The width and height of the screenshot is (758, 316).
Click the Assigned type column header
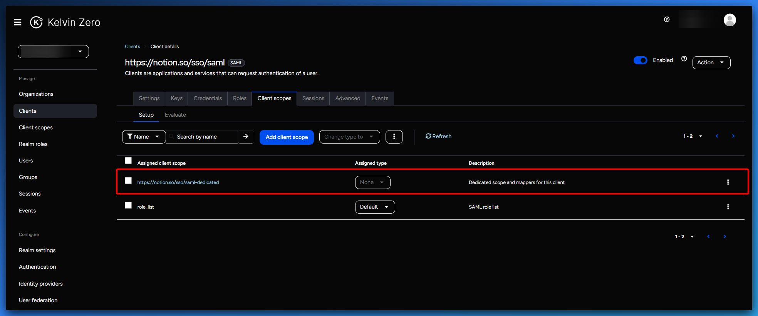[x=371, y=163]
